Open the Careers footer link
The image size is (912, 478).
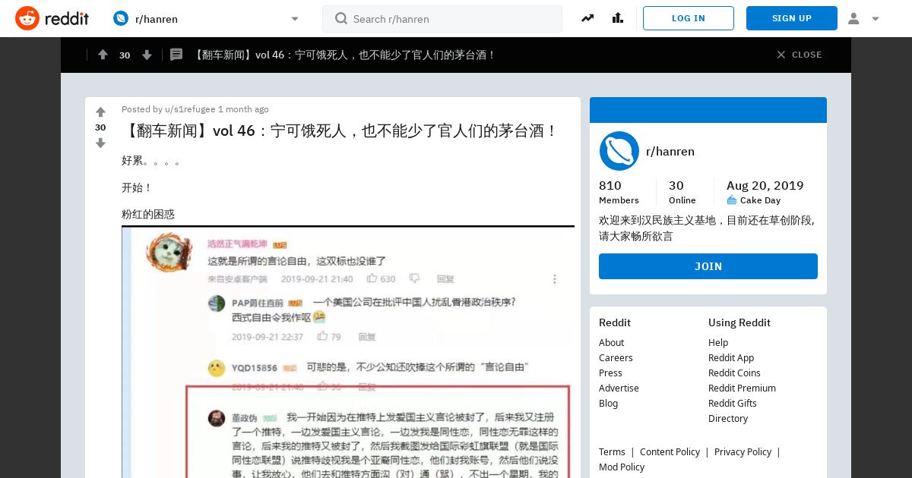point(616,357)
